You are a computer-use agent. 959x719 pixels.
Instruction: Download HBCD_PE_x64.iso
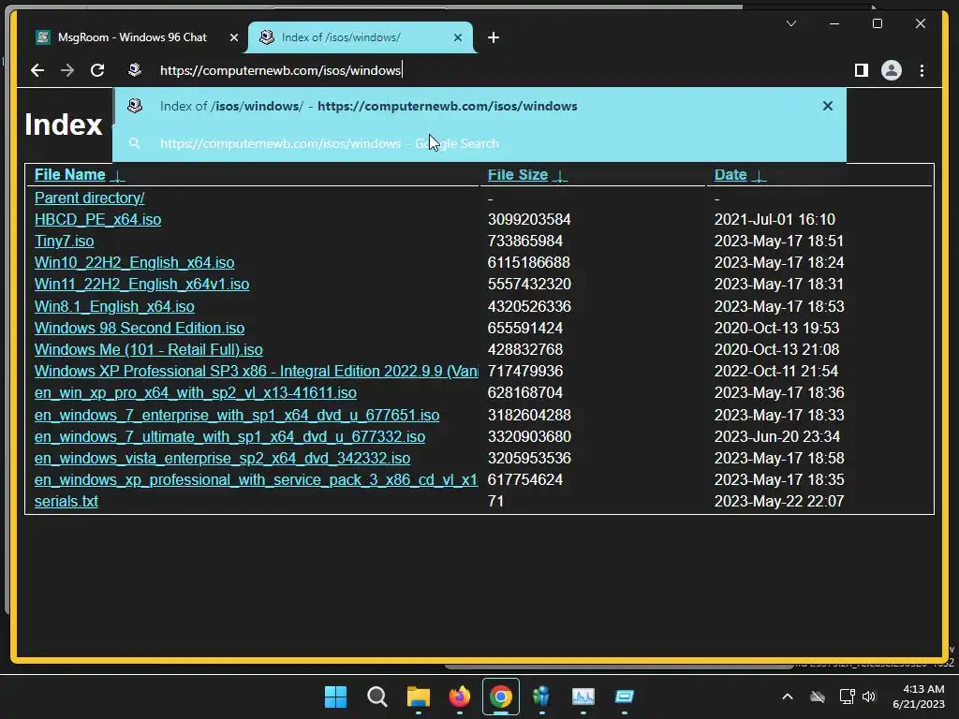97,219
